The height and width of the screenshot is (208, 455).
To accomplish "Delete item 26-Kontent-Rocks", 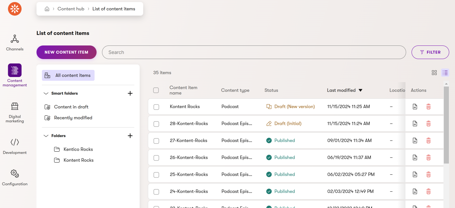I will 429,157.
